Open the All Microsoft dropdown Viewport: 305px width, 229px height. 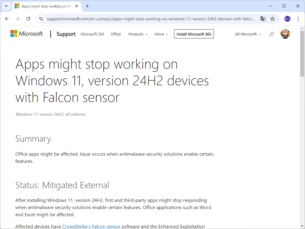pos(248,34)
